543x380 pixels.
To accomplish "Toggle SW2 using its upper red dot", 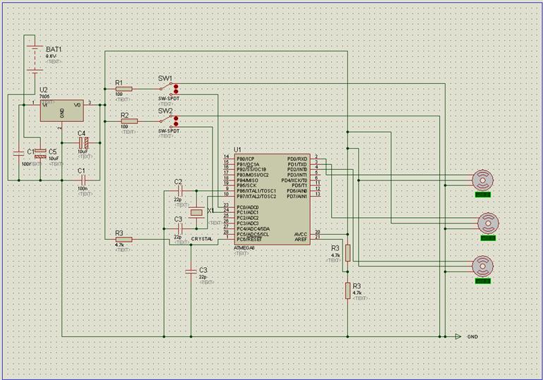I will click(176, 118).
